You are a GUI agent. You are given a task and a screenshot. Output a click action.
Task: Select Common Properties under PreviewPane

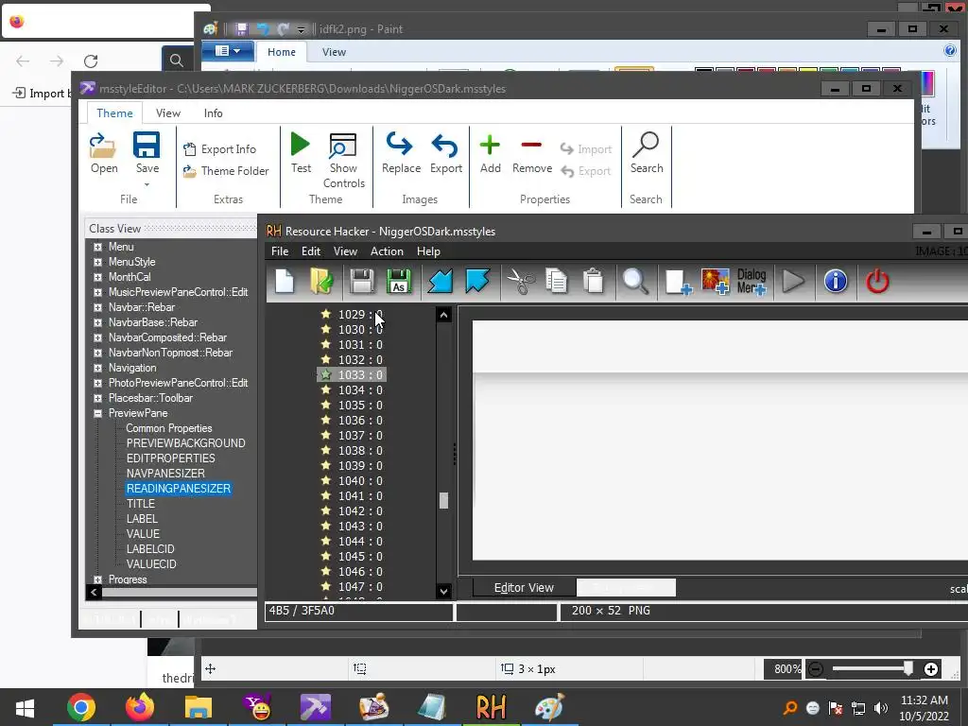tap(168, 428)
